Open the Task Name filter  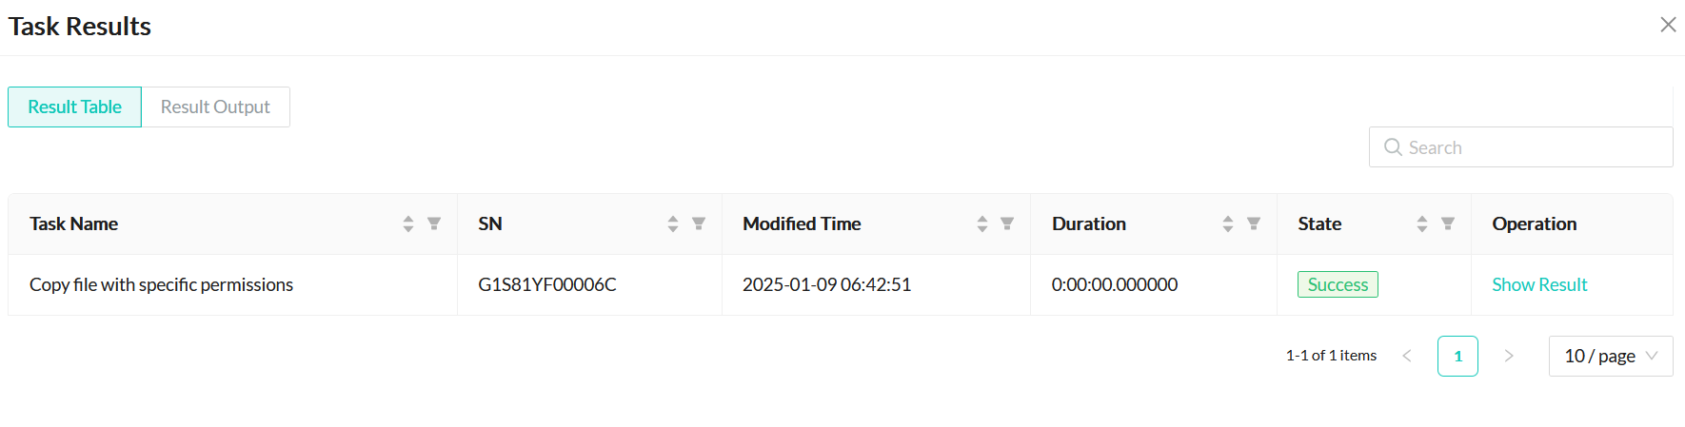pos(434,223)
